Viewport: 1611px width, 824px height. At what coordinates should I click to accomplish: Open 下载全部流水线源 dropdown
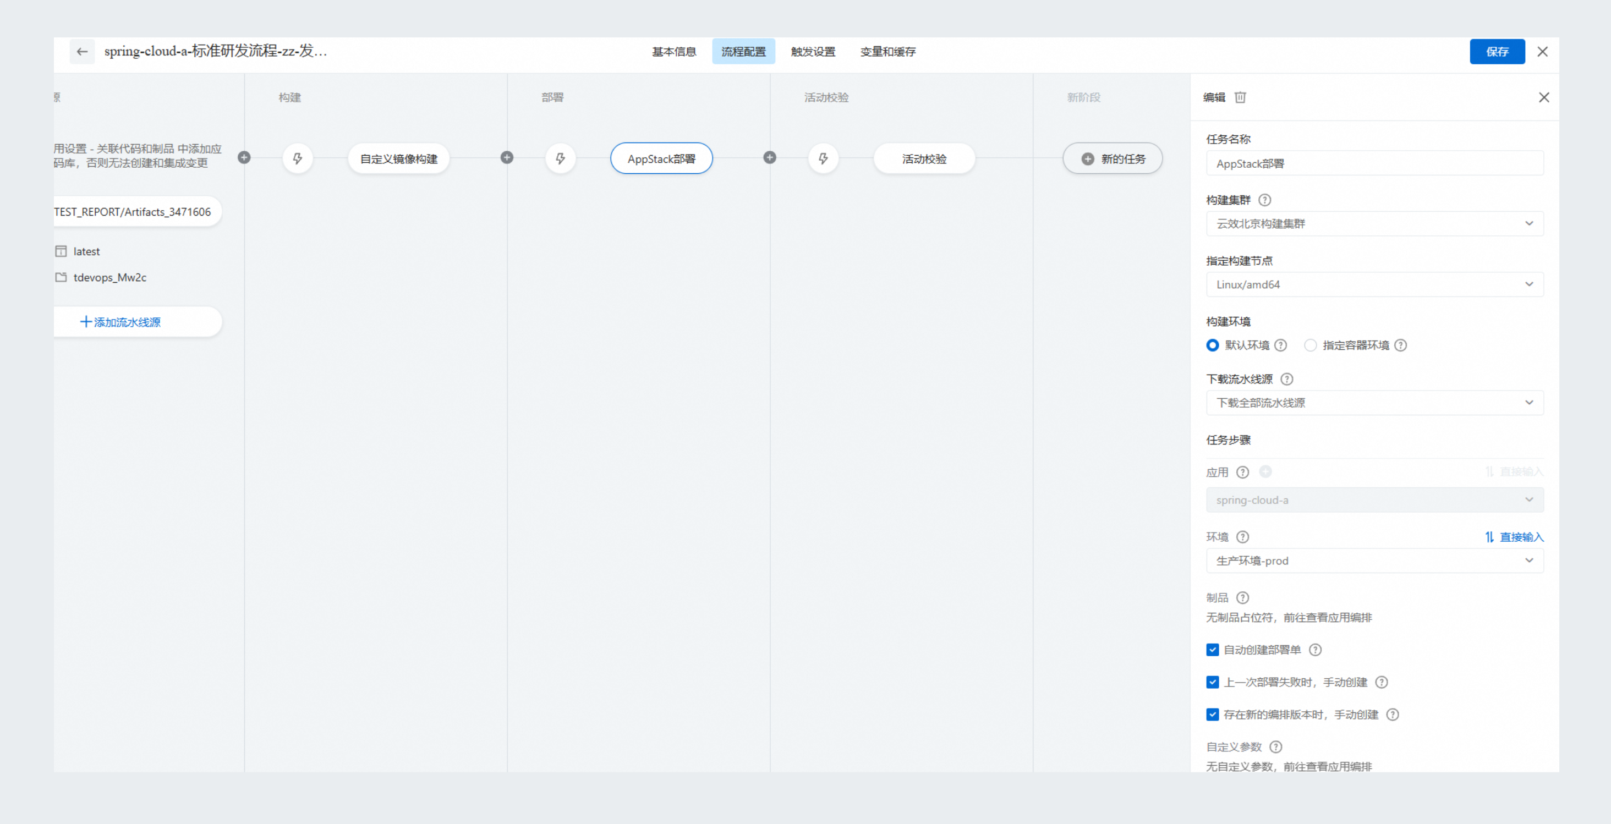click(1374, 403)
